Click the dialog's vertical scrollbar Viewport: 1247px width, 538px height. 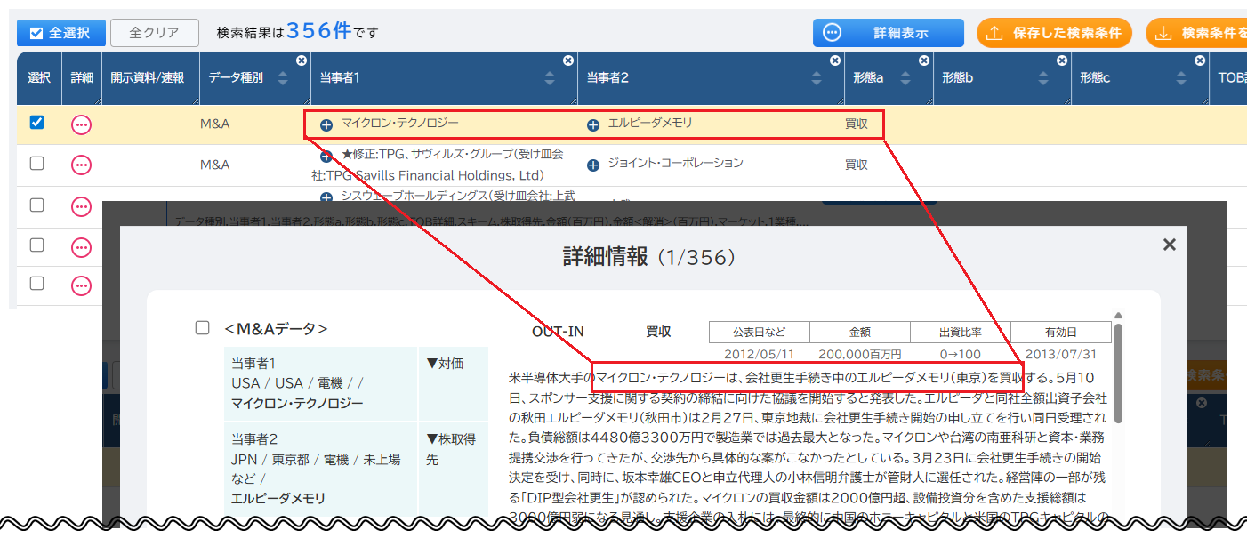[x=1119, y=373]
